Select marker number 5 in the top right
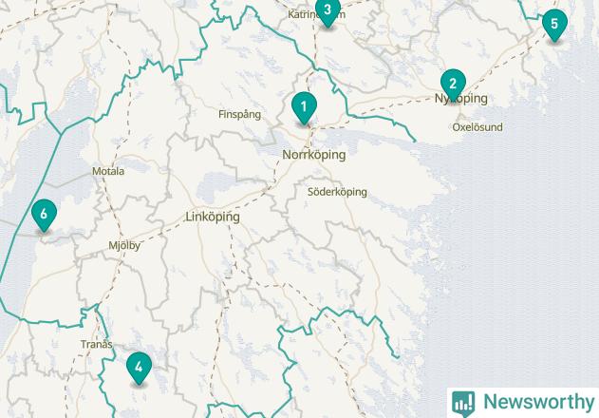 click(x=554, y=25)
